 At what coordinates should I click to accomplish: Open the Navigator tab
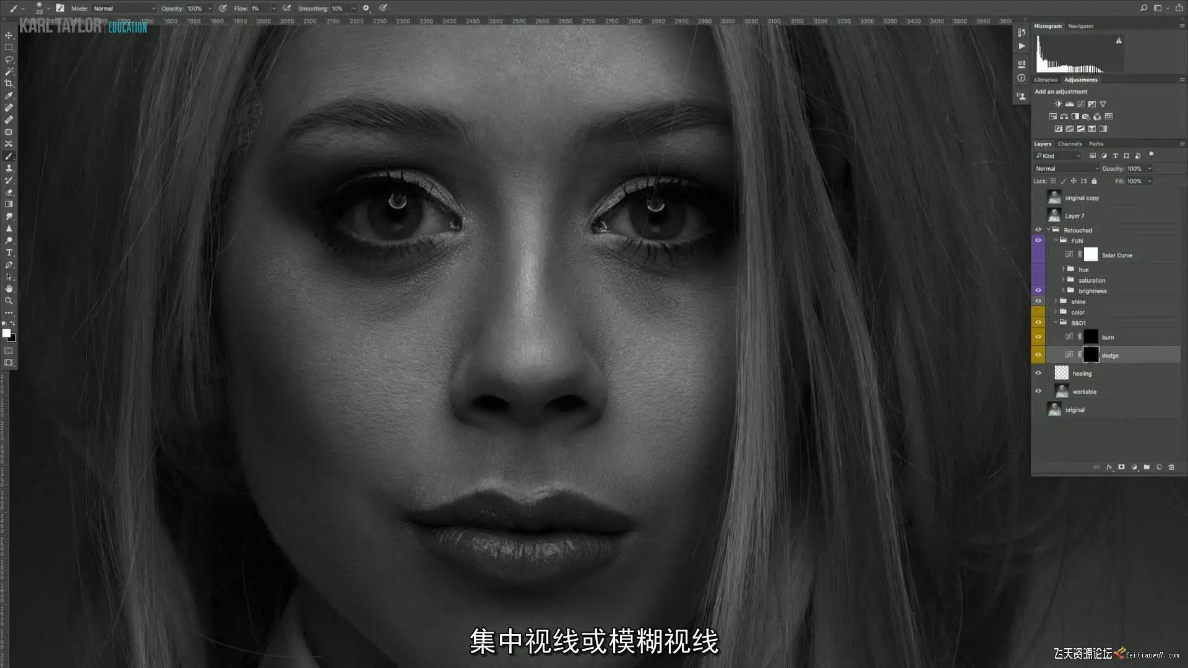[1080, 26]
